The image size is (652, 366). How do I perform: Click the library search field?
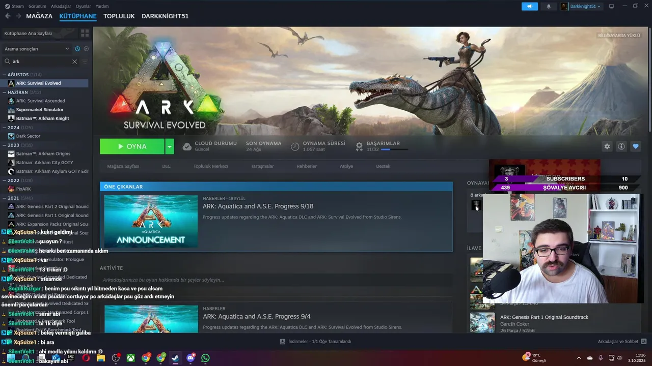[x=41, y=62]
